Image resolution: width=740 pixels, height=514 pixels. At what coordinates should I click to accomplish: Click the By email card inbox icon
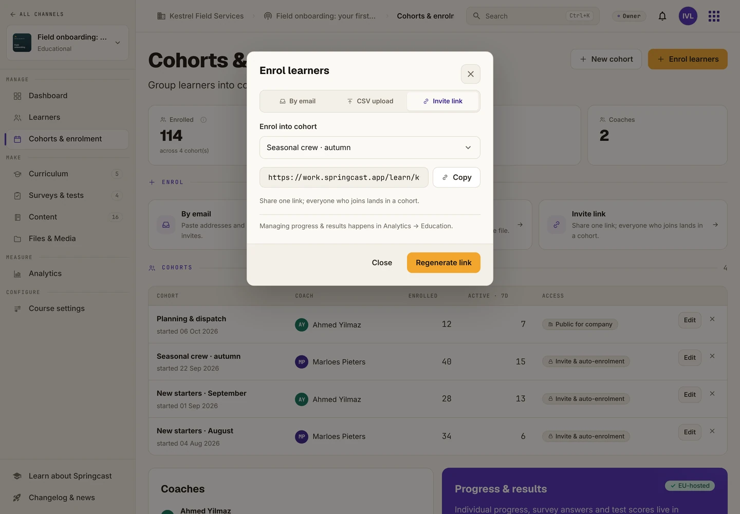pos(166,225)
